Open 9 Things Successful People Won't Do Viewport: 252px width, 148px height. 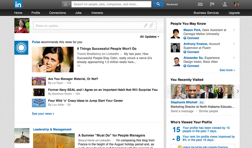[x=107, y=49]
